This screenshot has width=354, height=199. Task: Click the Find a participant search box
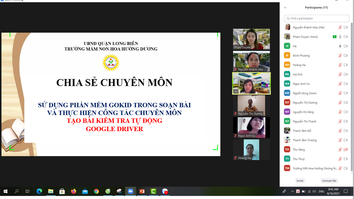[x=316, y=18]
